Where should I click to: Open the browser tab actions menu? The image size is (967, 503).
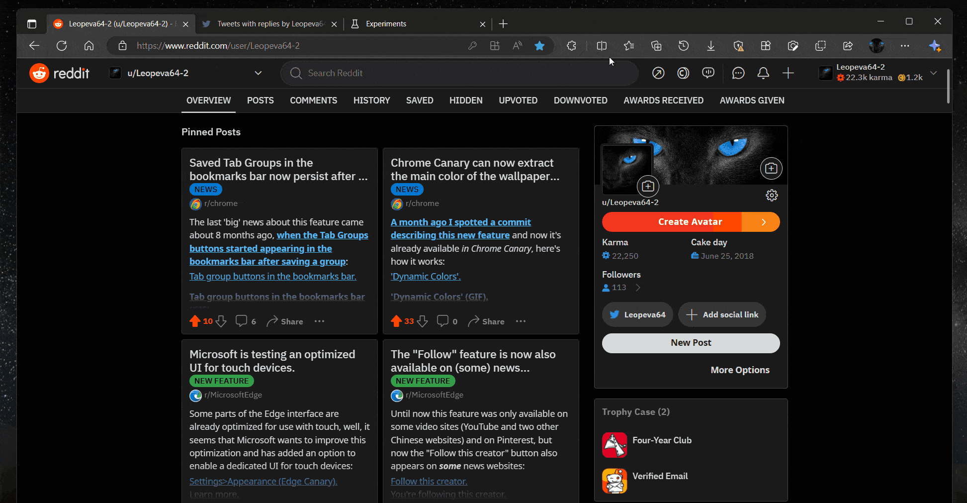tap(32, 24)
